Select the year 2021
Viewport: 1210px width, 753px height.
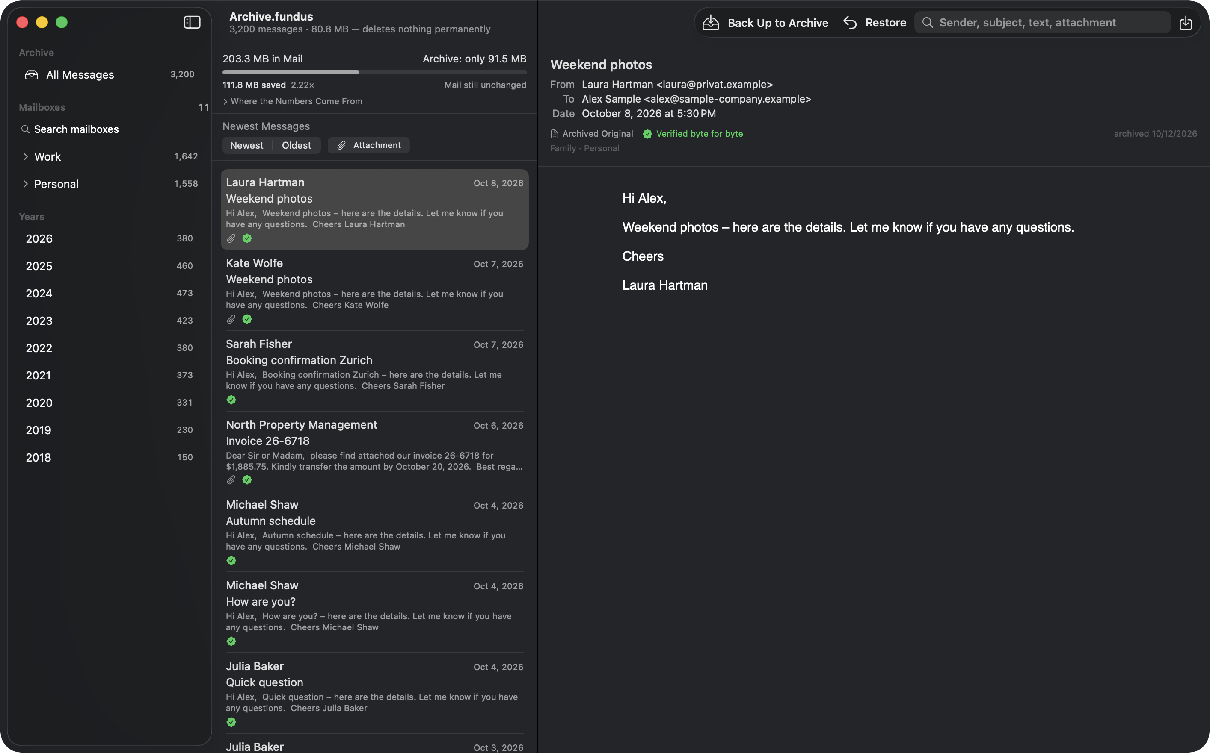click(109, 376)
